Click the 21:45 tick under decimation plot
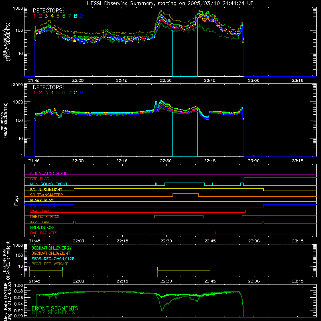Screen dimensions: 321x321 tap(35, 281)
